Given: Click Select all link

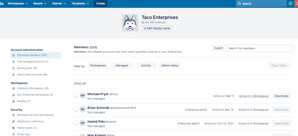Looking at the screenshot, I should (x=80, y=83).
